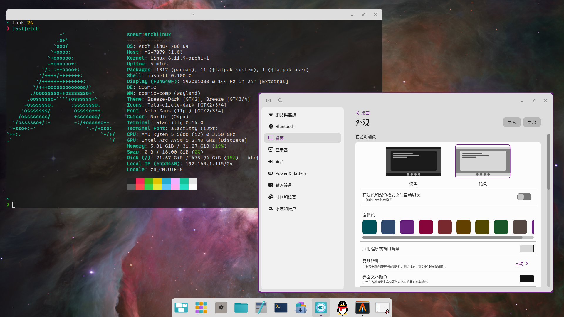
Task: Click the search icon in settings header
Action: coord(280,100)
